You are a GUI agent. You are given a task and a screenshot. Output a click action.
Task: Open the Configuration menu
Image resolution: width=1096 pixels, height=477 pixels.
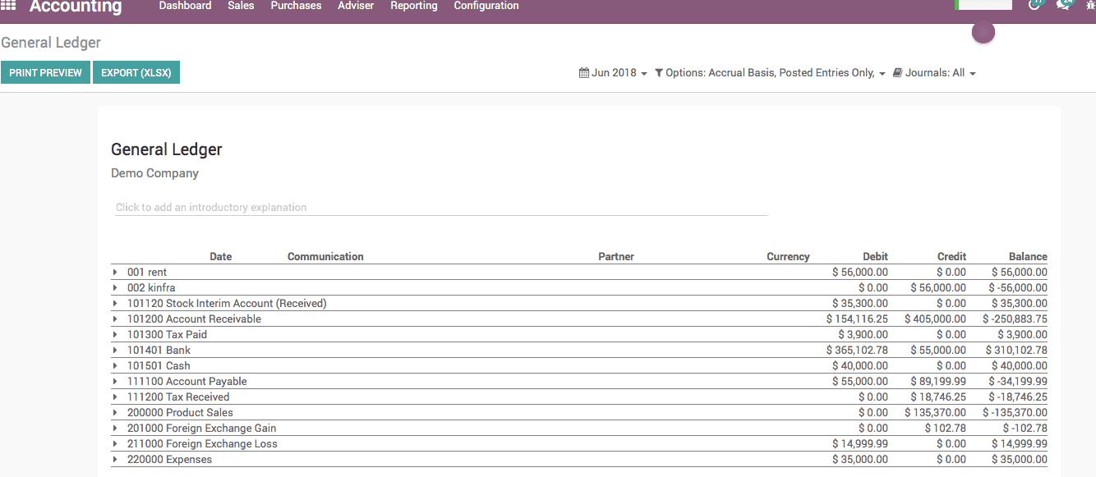tap(486, 6)
